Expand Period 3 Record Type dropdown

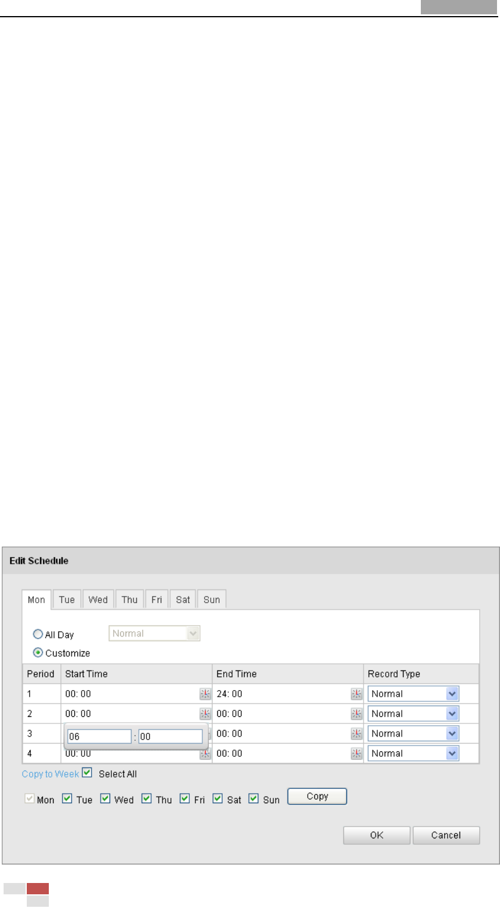(413, 734)
